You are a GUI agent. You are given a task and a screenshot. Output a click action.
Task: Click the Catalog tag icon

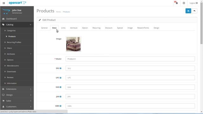tap(3, 25)
